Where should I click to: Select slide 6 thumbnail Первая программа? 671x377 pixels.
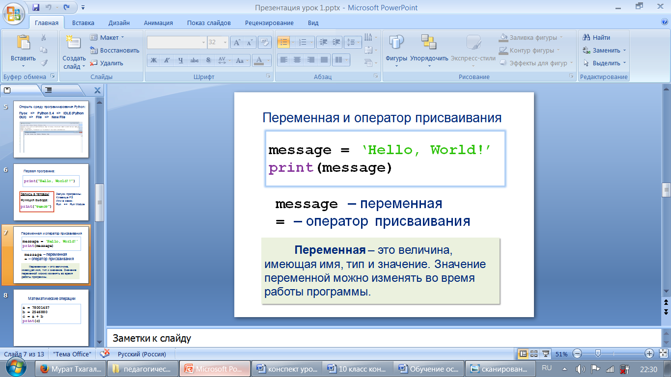pos(51,192)
